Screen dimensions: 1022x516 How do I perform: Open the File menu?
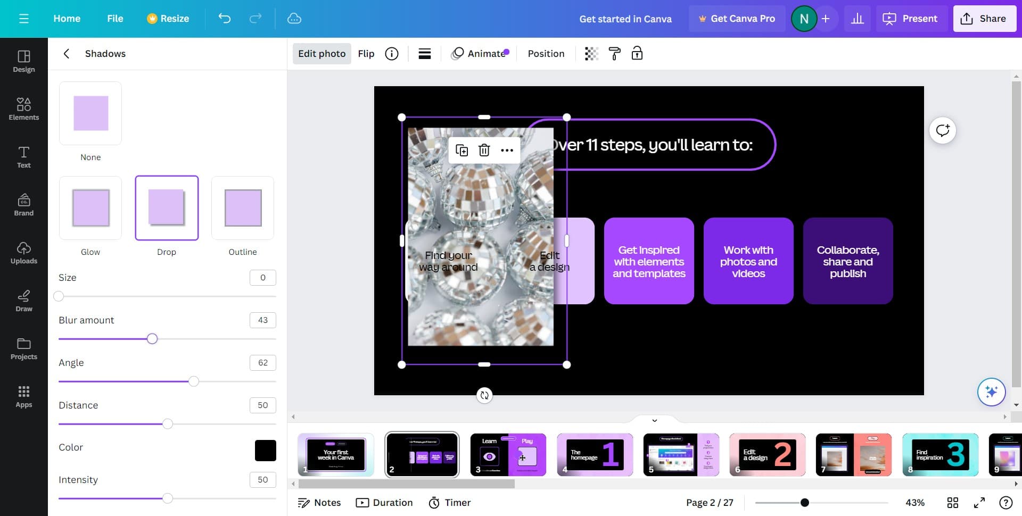point(115,19)
